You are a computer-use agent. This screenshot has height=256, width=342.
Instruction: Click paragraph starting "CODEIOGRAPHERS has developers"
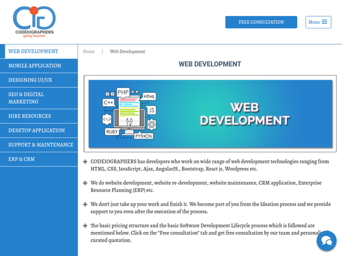[x=209, y=165]
